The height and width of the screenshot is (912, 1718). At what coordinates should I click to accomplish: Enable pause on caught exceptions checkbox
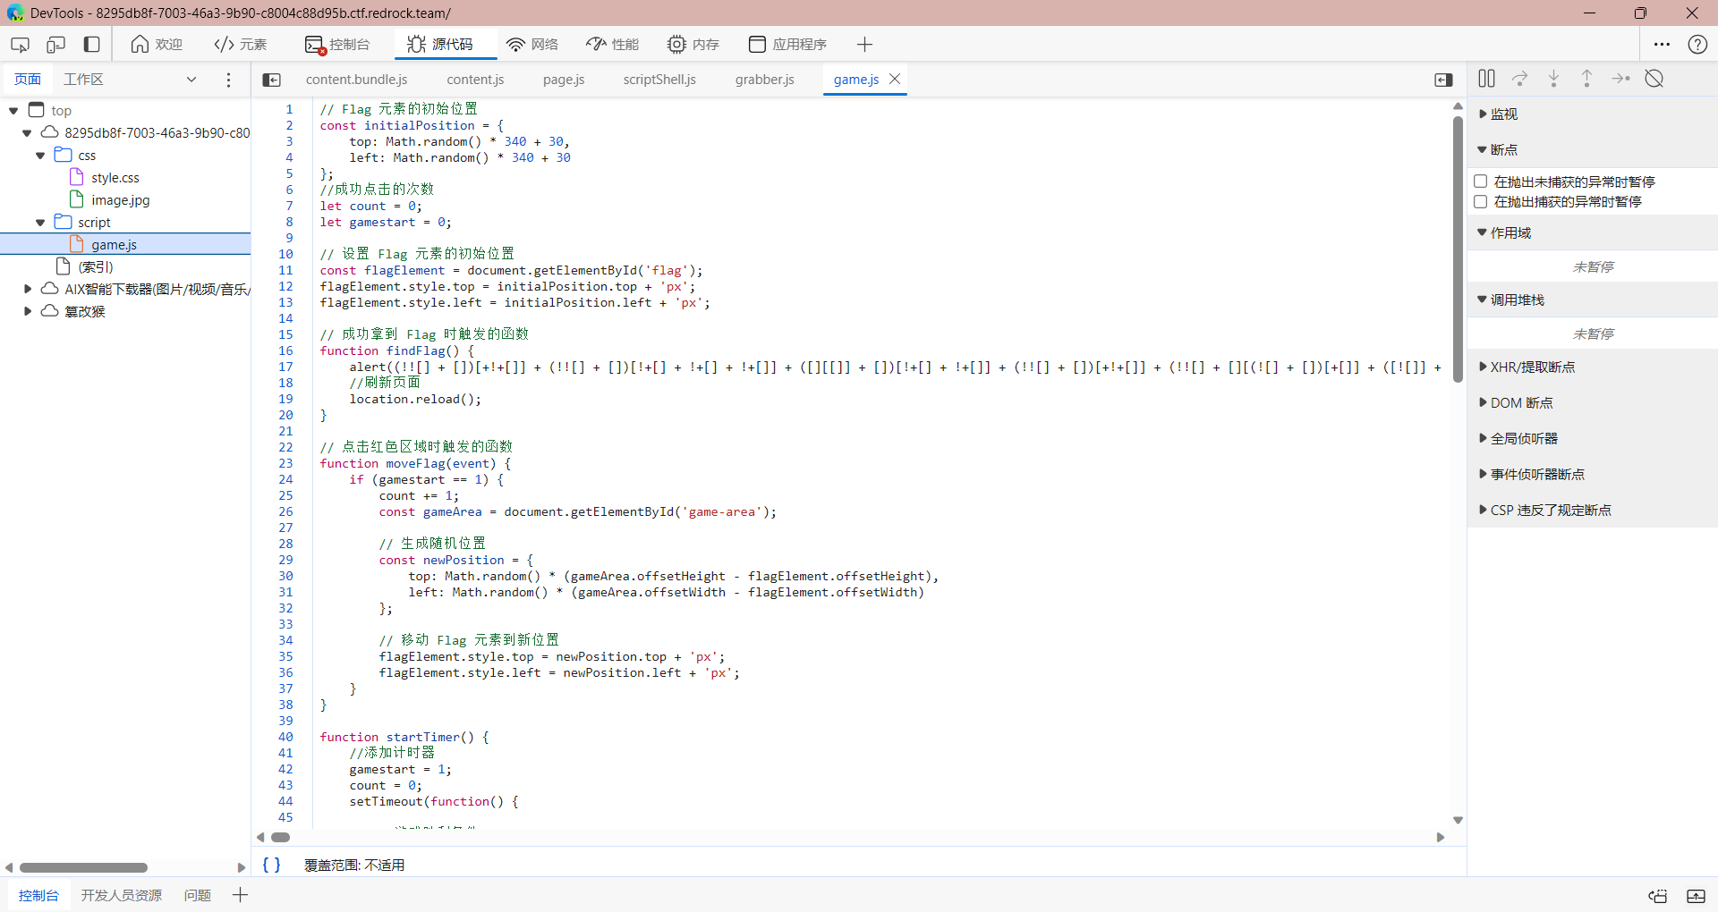coord(1481,202)
